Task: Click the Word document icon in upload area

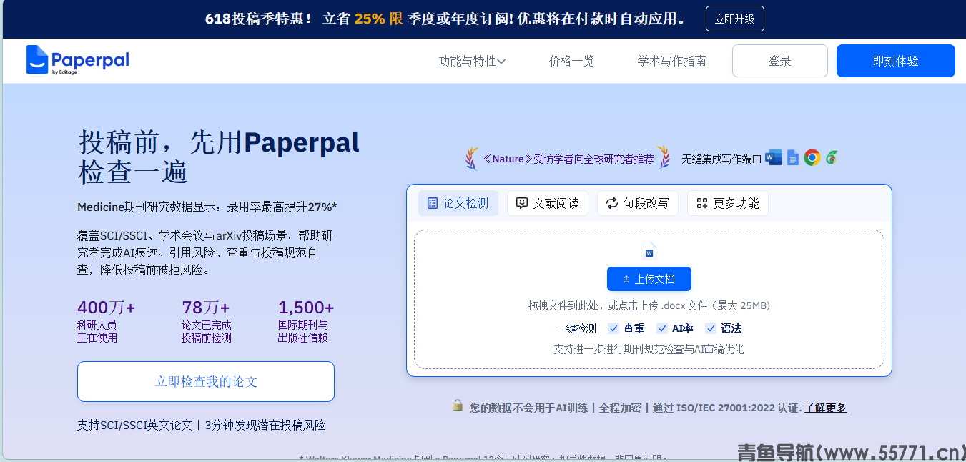Action: pos(649,250)
